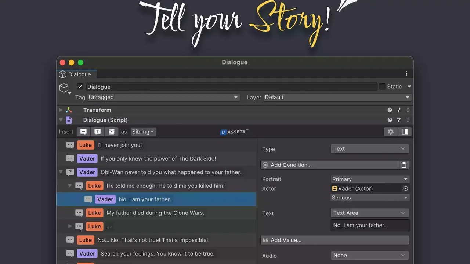Viewport: 470px width, 264px height.
Task: Open object picker for Vader Actor field
Action: click(405, 188)
